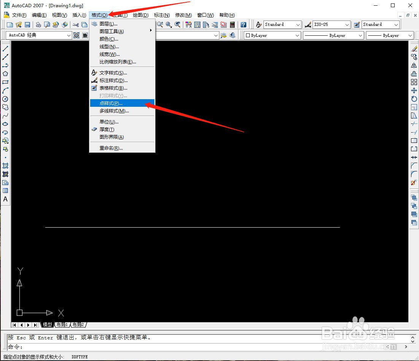Choose 重命名(R)... menu entry
Image resolution: width=419 pixels, height=361 pixels.
(122, 148)
